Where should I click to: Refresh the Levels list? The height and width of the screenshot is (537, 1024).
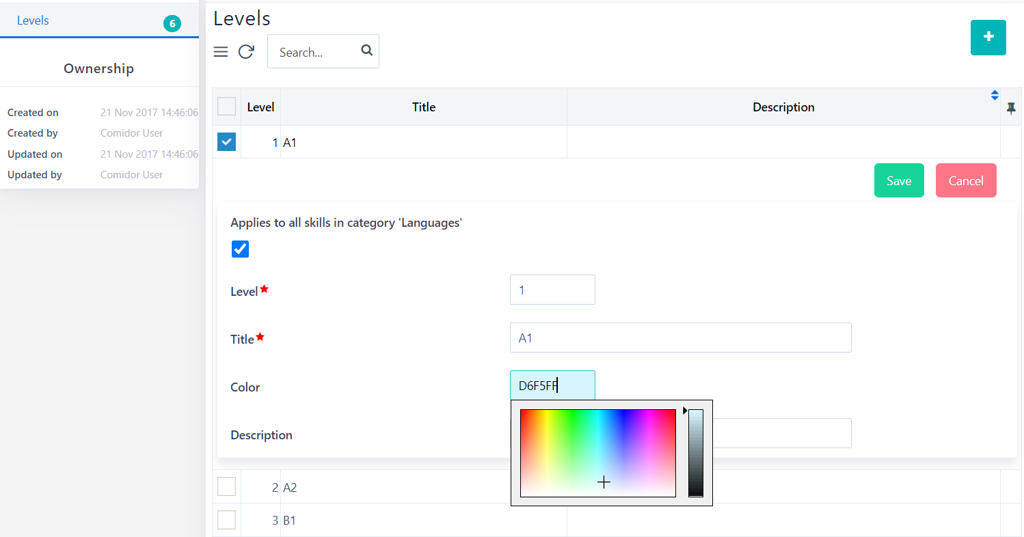[x=246, y=51]
